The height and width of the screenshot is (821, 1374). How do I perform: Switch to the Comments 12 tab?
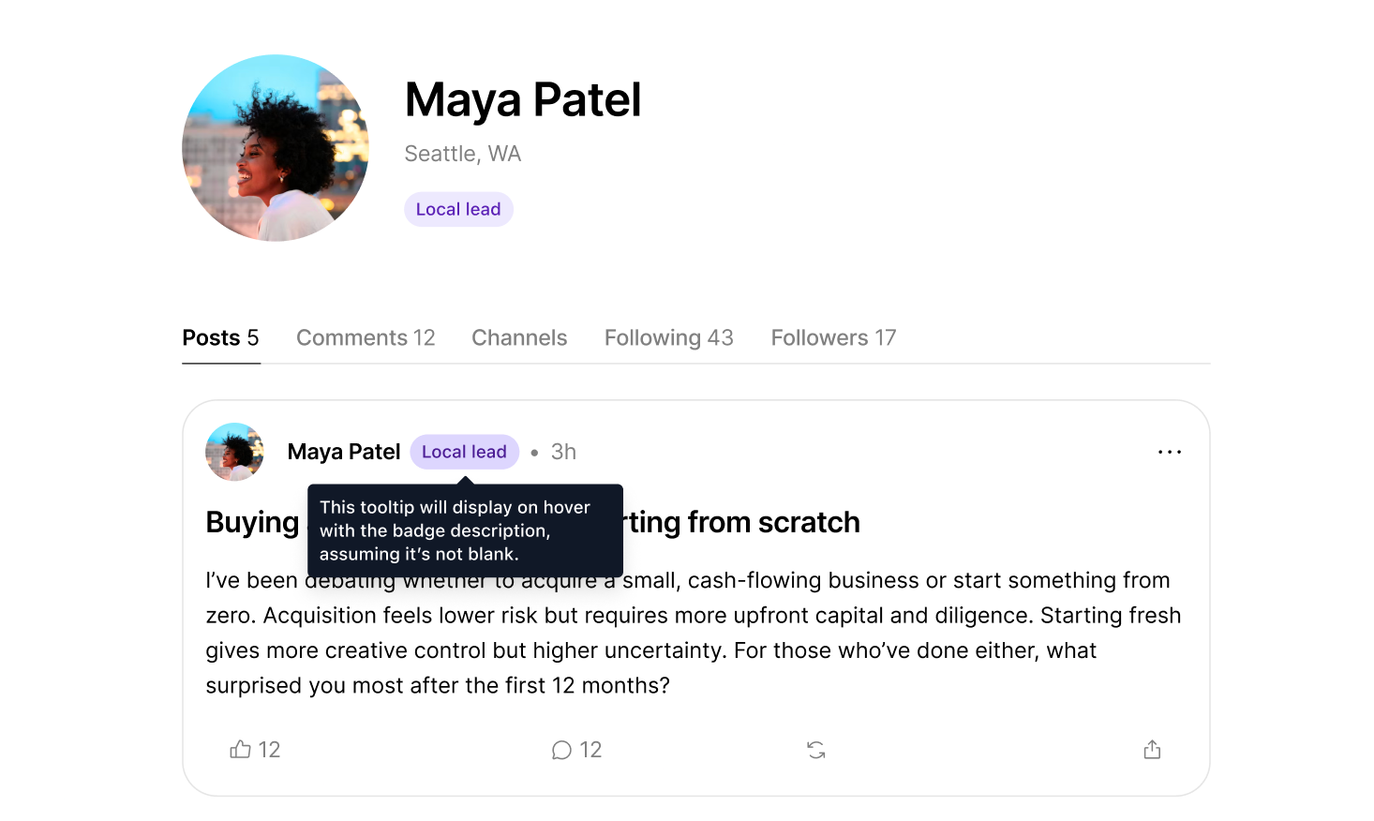click(x=366, y=337)
